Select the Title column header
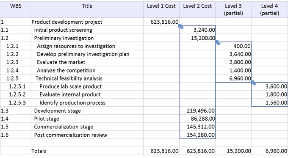The width and height of the screenshot is (288, 158). pos(87,10)
